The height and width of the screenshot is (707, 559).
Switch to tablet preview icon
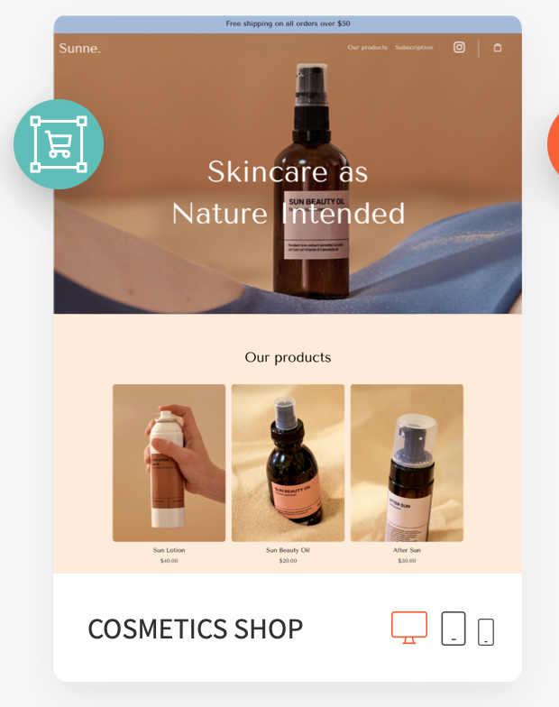pos(453,628)
